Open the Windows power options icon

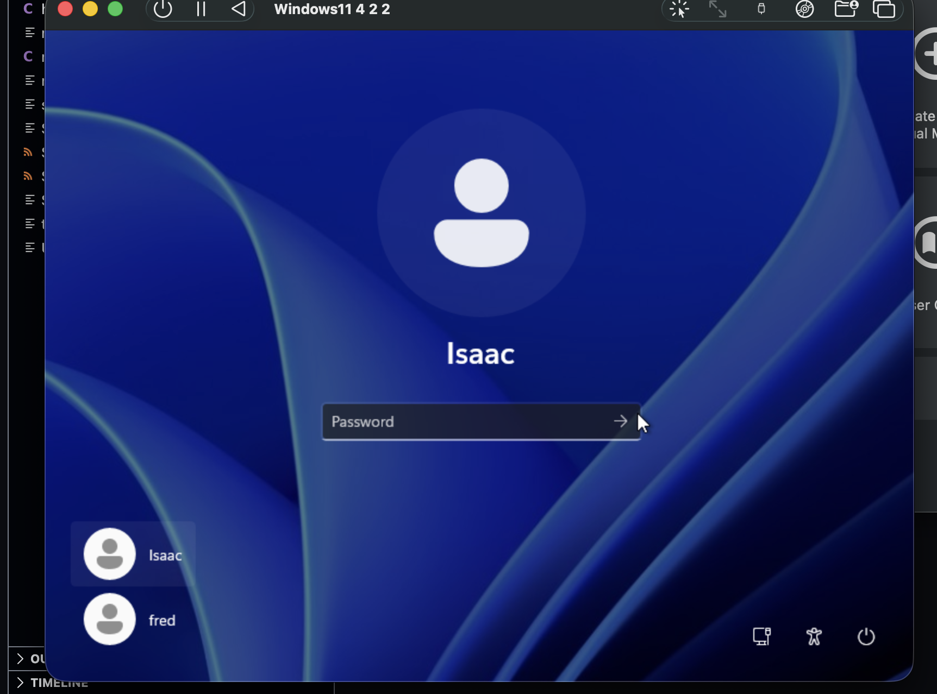866,636
